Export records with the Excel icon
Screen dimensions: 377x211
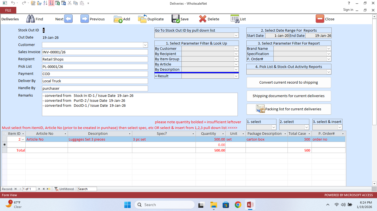pyautogui.click(x=57, y=3)
